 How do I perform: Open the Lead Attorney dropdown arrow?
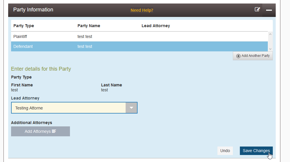tap(131, 108)
